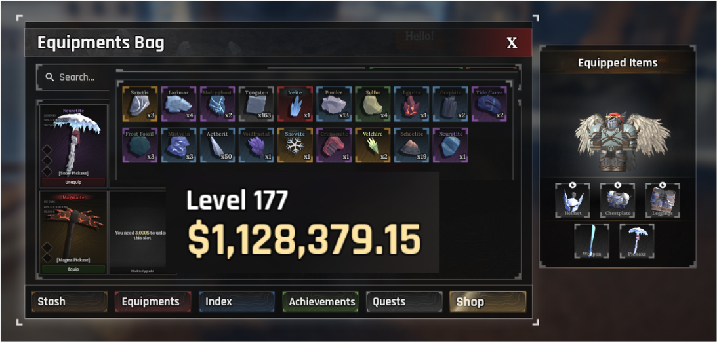717x342 pixels.
Task: Pick the Velchire crystal item
Action: point(373,145)
